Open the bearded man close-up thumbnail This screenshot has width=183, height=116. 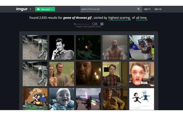point(88,74)
